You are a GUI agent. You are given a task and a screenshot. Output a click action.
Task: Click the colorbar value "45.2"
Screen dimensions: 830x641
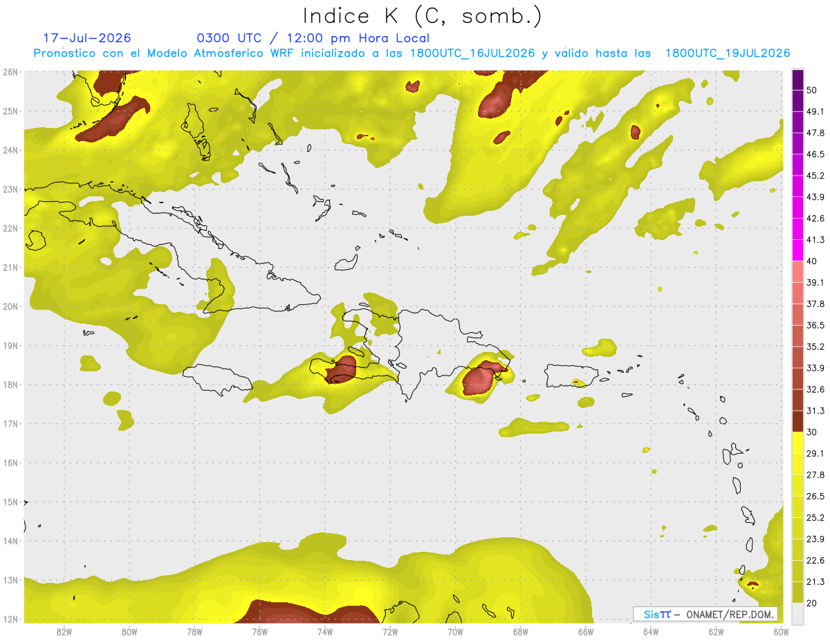pos(815,176)
